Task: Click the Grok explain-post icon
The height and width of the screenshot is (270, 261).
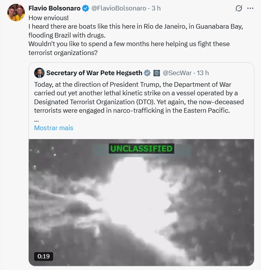Action: click(239, 9)
